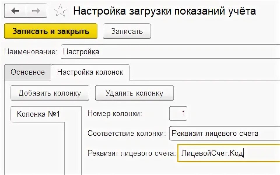Screen dimensions: 280x175
Task: Click the «Настройка загрузки показаний учёта» title
Action: click(x=164, y=11)
